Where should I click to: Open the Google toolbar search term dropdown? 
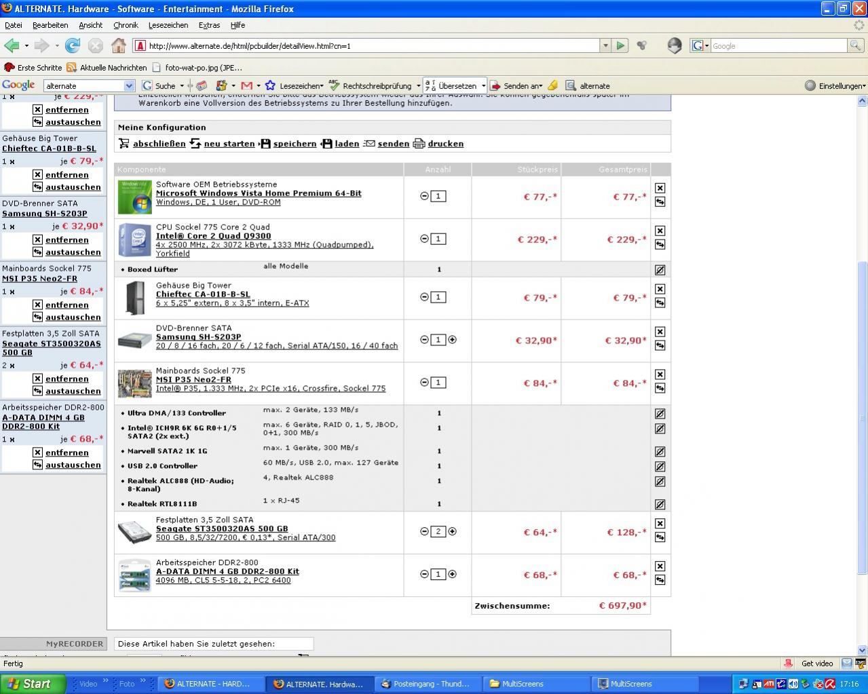[x=129, y=86]
